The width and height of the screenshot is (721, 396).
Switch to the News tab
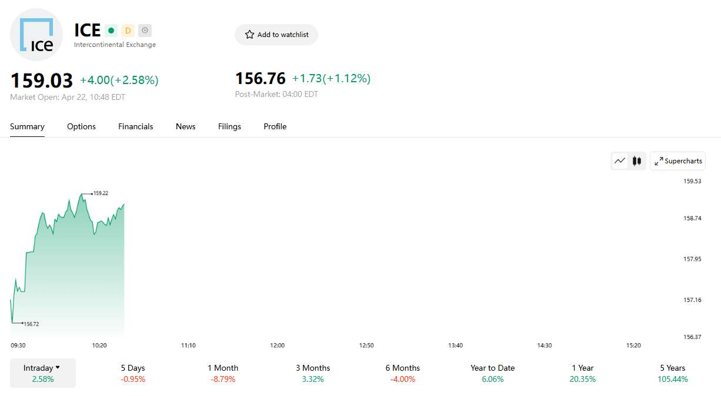pyautogui.click(x=185, y=126)
